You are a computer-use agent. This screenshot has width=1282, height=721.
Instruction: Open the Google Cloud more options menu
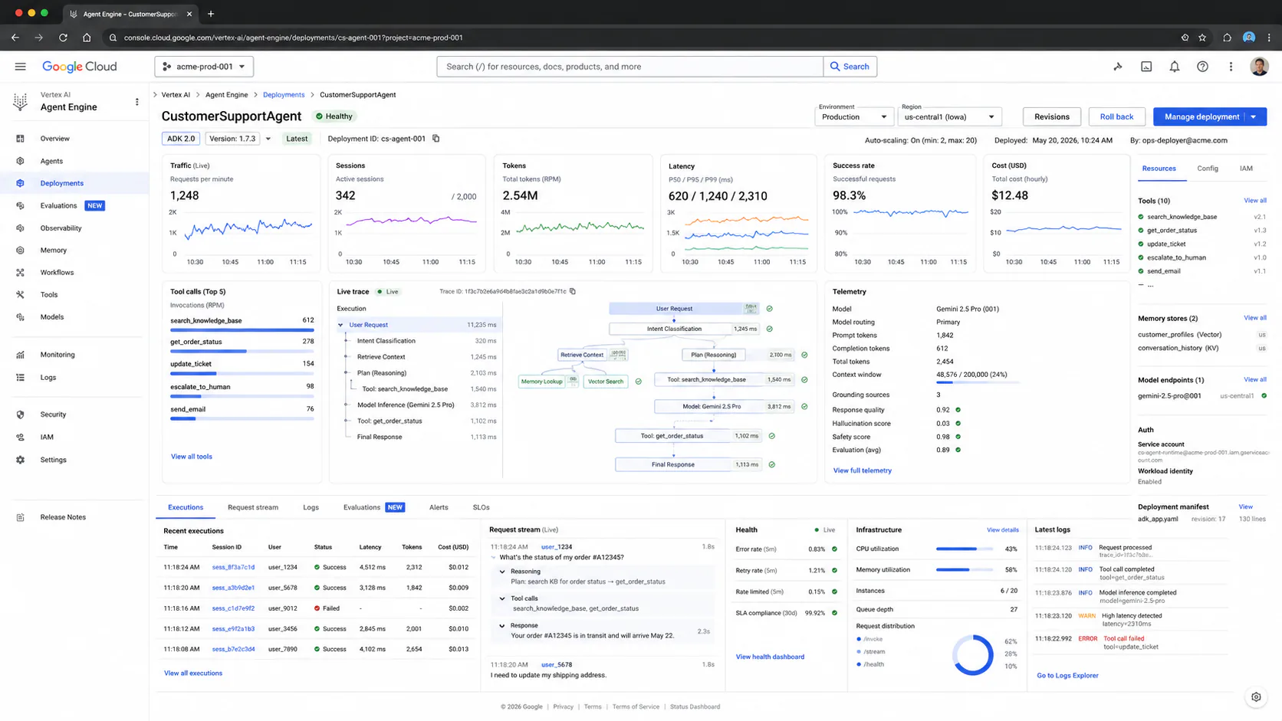pos(1231,67)
